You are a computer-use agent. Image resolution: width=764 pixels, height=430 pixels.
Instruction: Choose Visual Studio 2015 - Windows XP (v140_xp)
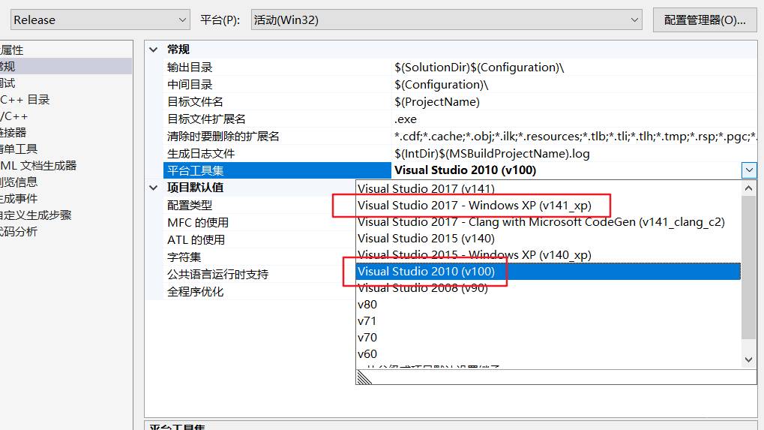pos(548,255)
